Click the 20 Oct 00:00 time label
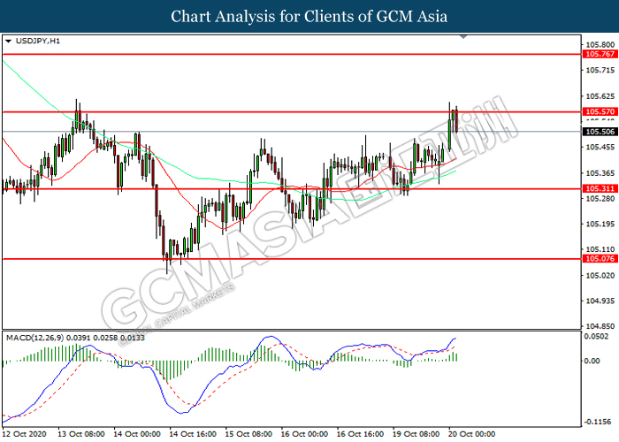619x442 pixels. coord(472,434)
